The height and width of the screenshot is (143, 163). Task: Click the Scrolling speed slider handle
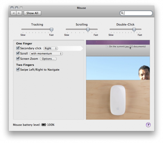(x=88, y=29)
